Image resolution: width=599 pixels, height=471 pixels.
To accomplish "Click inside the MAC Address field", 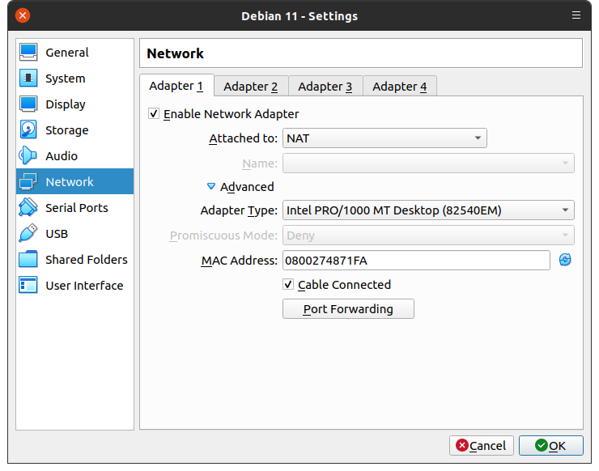I will [416, 260].
